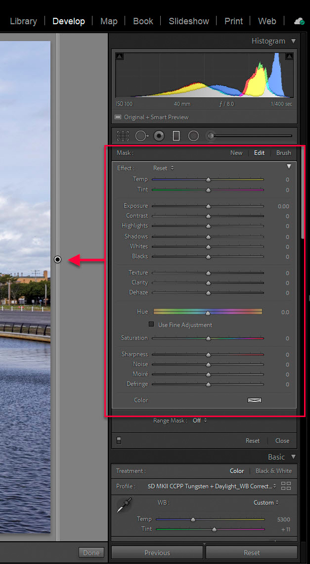Enable Use Fine Adjustment checkbox
Screen dimensions: 310x564
151,325
